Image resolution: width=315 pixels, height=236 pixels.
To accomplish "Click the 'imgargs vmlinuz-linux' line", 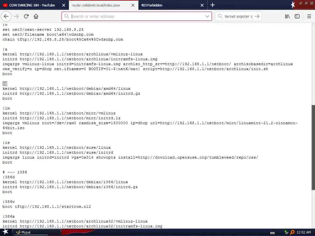I will click(148, 64).
